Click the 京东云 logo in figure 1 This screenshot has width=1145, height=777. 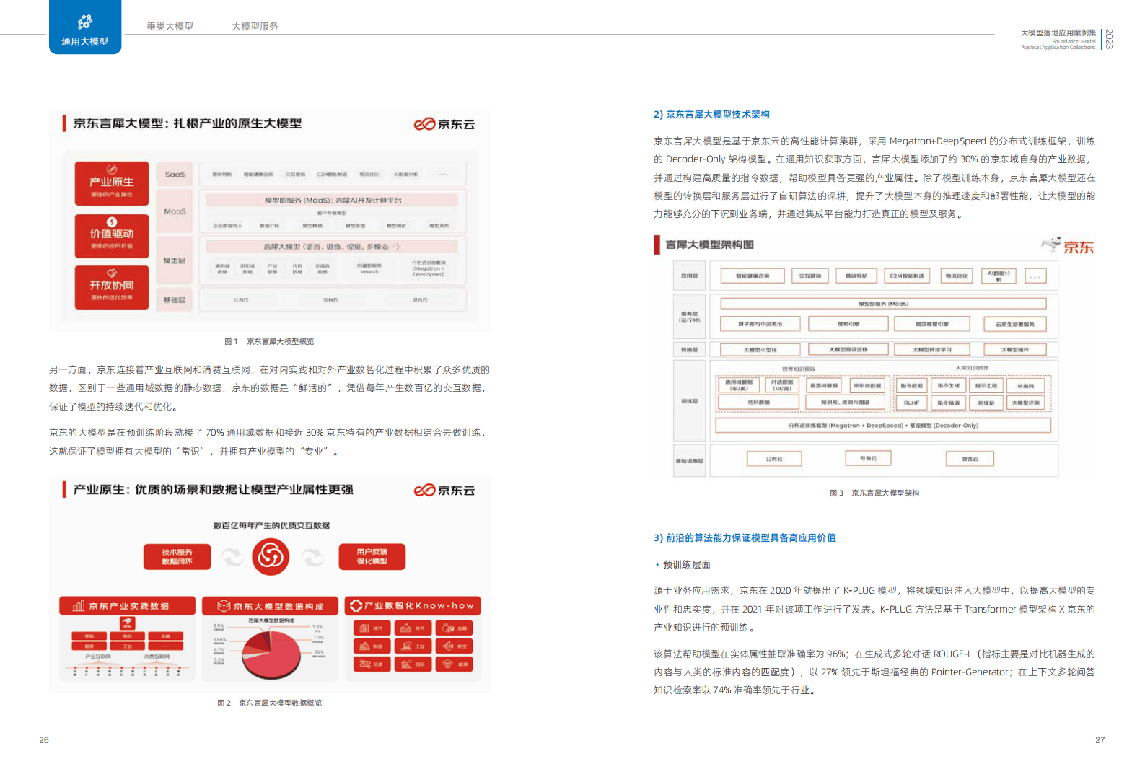444,124
